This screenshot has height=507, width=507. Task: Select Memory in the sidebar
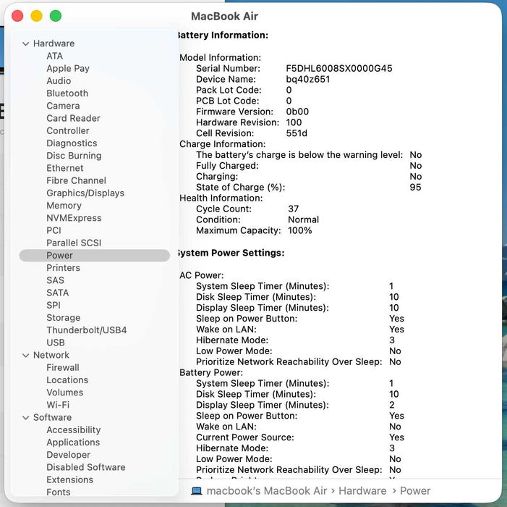(64, 206)
